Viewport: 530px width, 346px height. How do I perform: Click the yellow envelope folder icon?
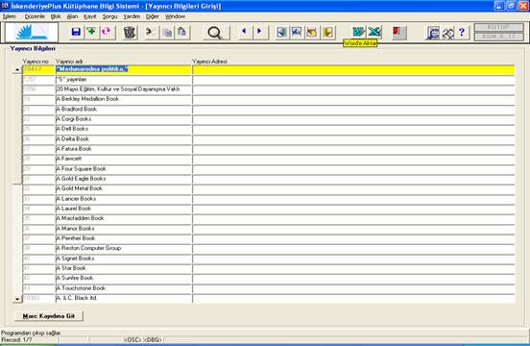point(312,33)
